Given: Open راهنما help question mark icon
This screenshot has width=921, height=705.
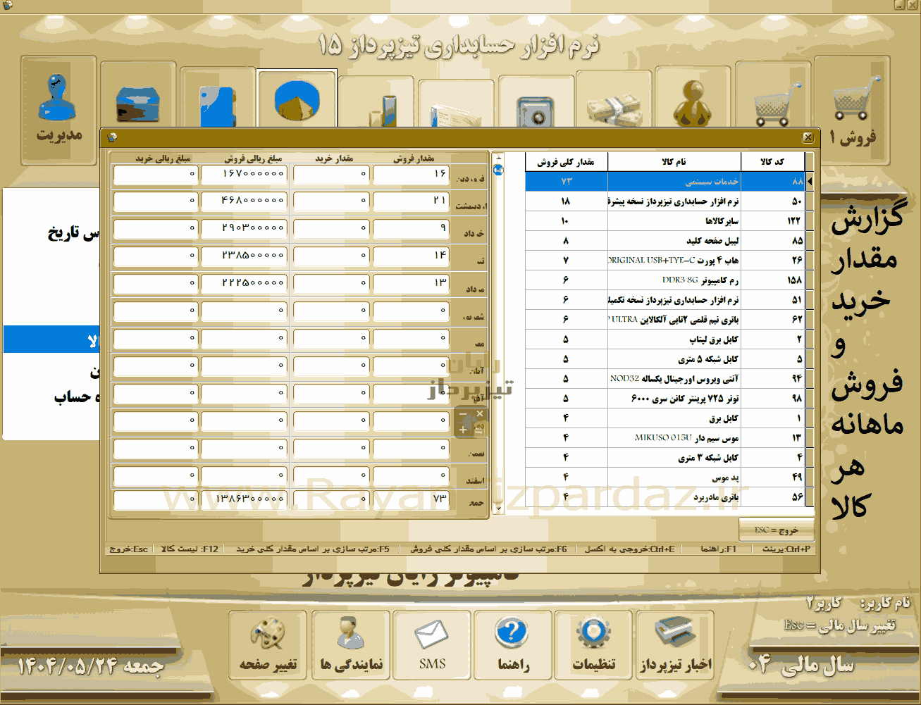Looking at the screenshot, I should pyautogui.click(x=512, y=644).
